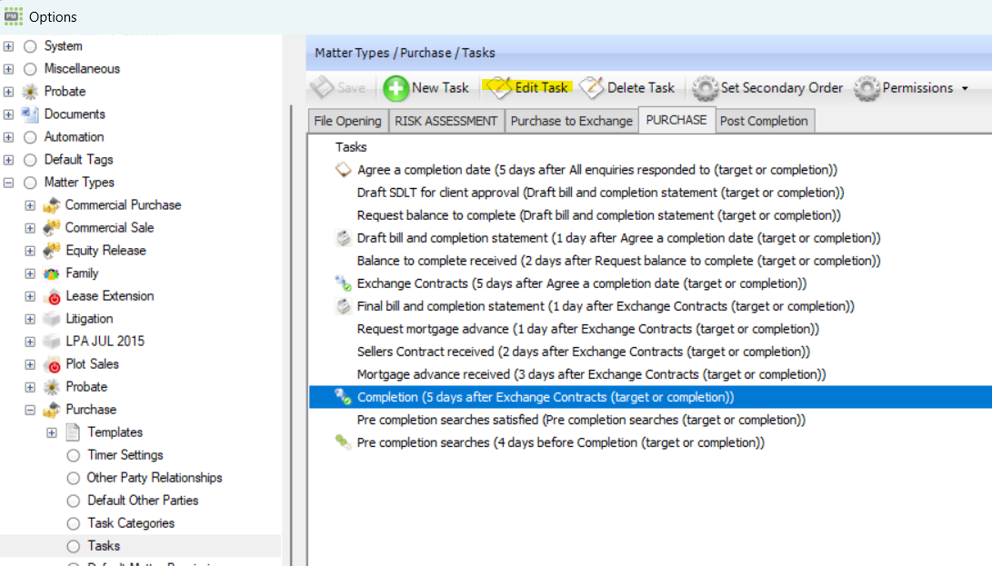Click the Permissions gear icon
Viewport: 992px width, 566px height.
(x=867, y=88)
